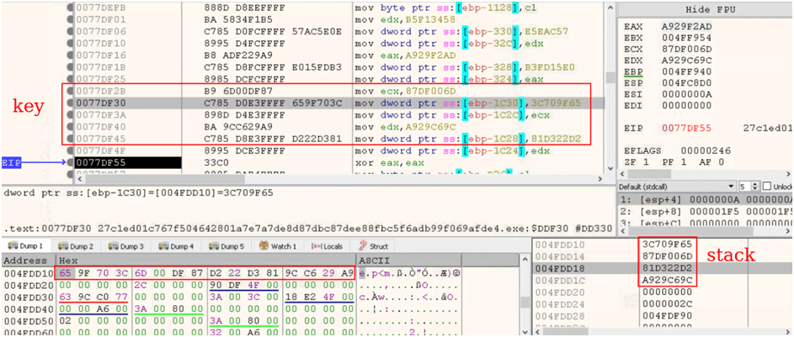
Task: Toggle breakpoint dot at address 0077DF16
Action: [x=70, y=55]
